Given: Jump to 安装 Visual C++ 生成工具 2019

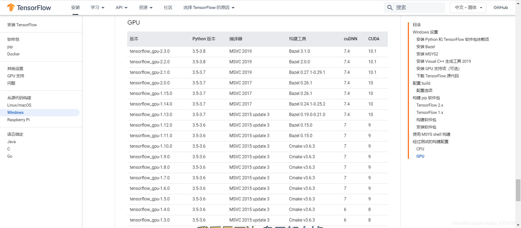Looking at the screenshot, I should pyautogui.click(x=444, y=61).
